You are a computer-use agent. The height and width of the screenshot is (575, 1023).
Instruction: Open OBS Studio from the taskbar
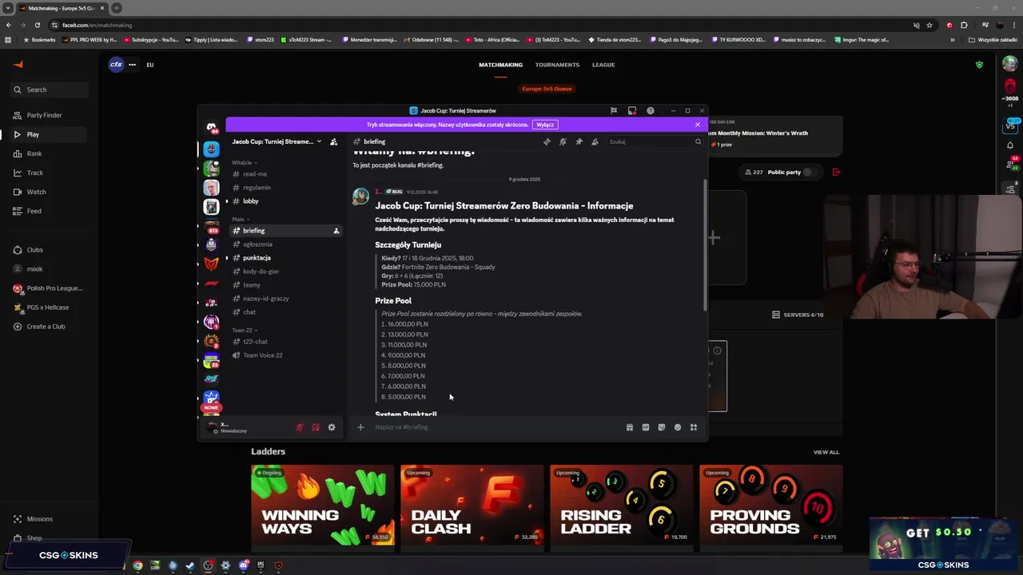click(208, 565)
